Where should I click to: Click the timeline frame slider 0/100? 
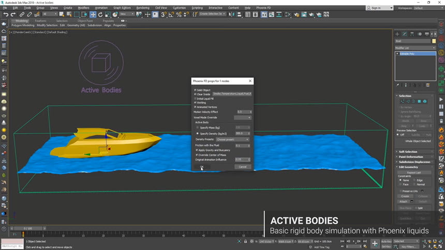pos(28,228)
